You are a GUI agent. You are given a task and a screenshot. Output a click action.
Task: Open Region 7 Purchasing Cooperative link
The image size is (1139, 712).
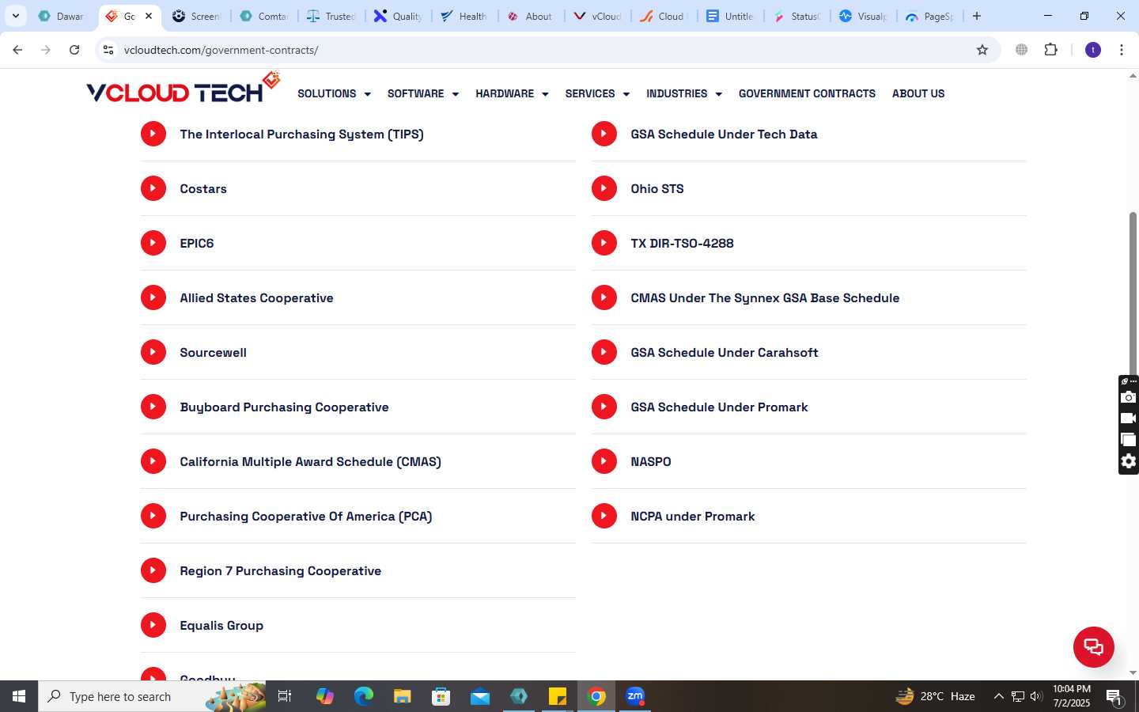click(280, 570)
